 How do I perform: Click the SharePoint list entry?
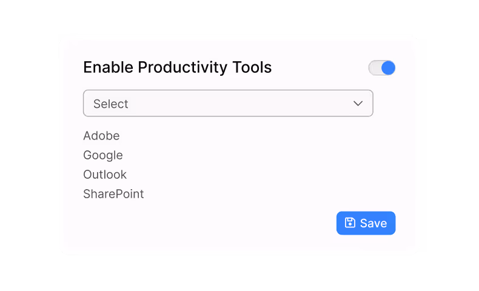click(x=113, y=194)
